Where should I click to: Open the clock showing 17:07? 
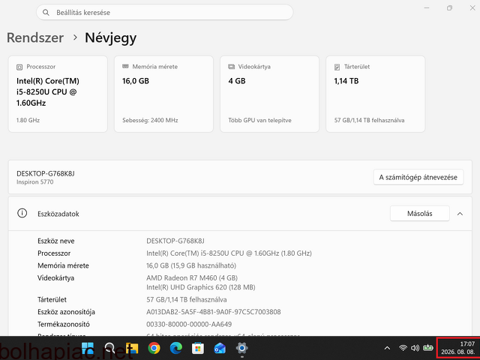click(458, 348)
